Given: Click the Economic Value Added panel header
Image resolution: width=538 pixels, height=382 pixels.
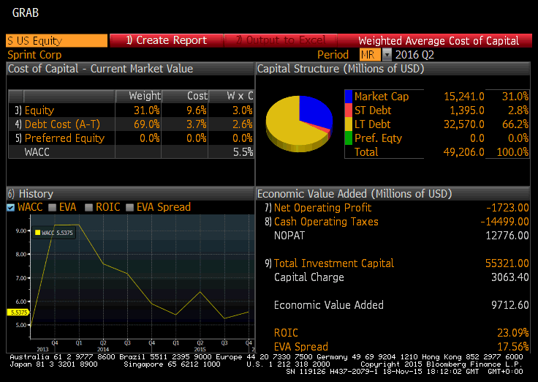Looking at the screenshot, I should click(393, 194).
